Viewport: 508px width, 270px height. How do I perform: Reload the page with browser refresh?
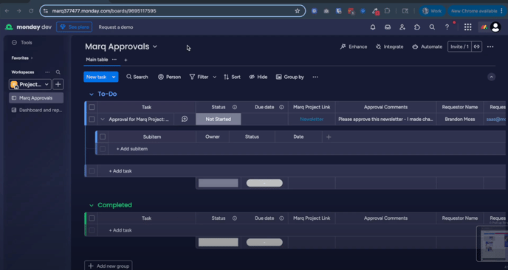pos(31,11)
